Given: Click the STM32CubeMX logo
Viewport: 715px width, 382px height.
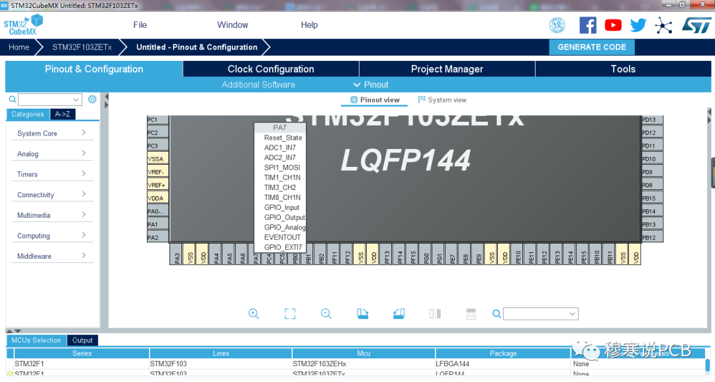Looking at the screenshot, I should pyautogui.click(x=23, y=25).
